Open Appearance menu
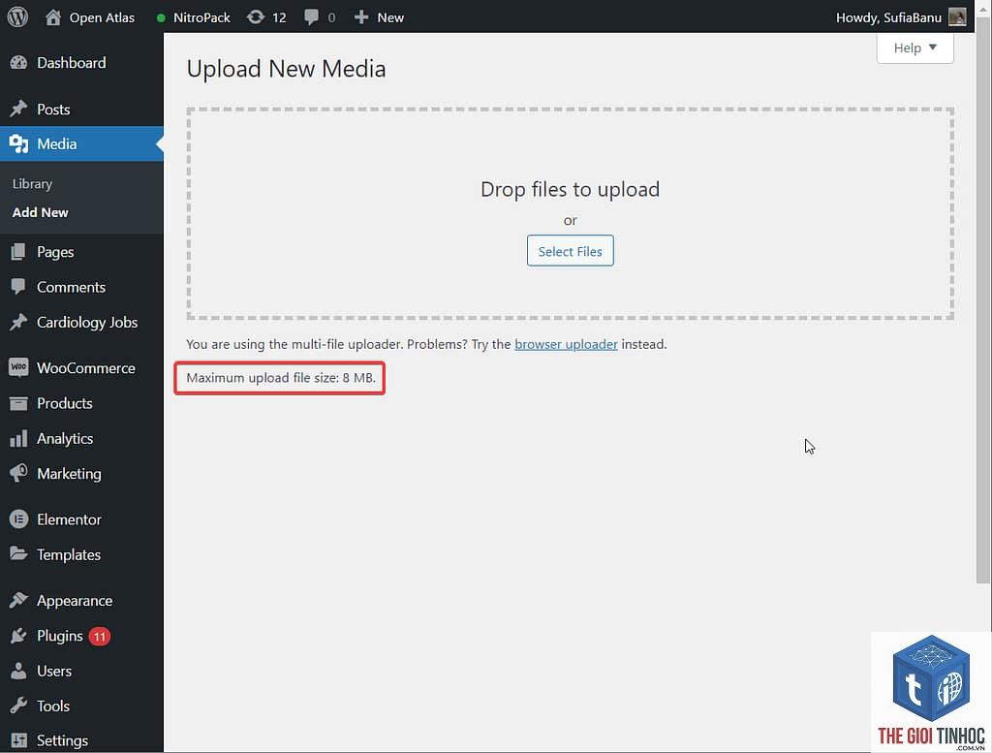The height and width of the screenshot is (753, 992). click(x=75, y=601)
